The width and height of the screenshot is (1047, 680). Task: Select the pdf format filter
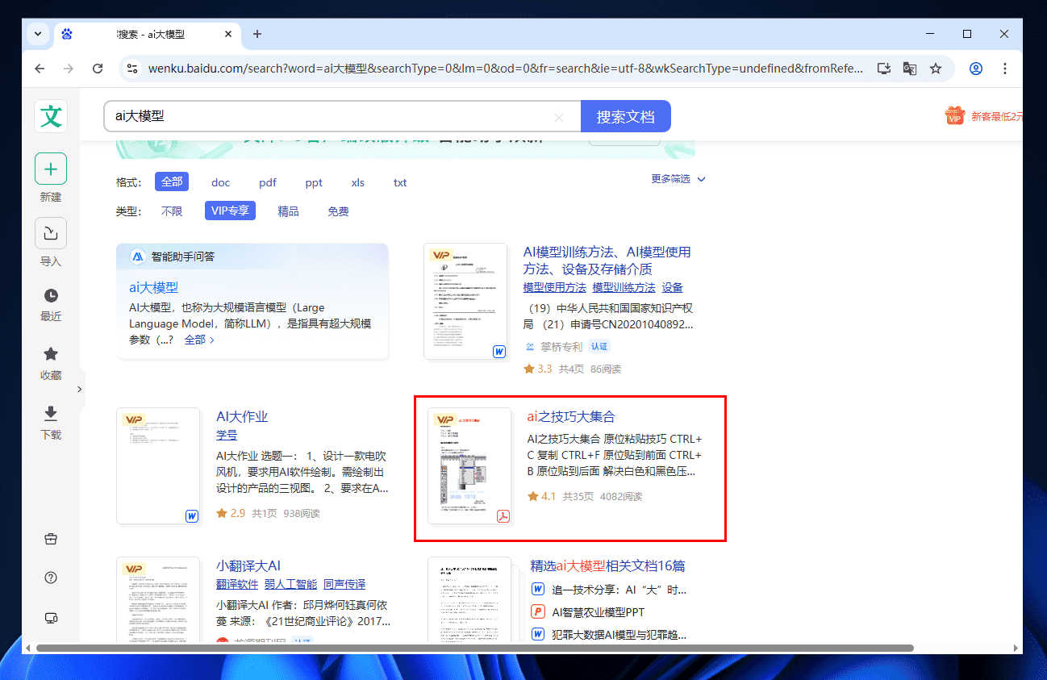coord(268,182)
